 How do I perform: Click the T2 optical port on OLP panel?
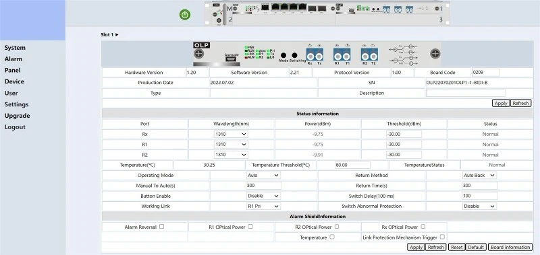click(x=374, y=57)
